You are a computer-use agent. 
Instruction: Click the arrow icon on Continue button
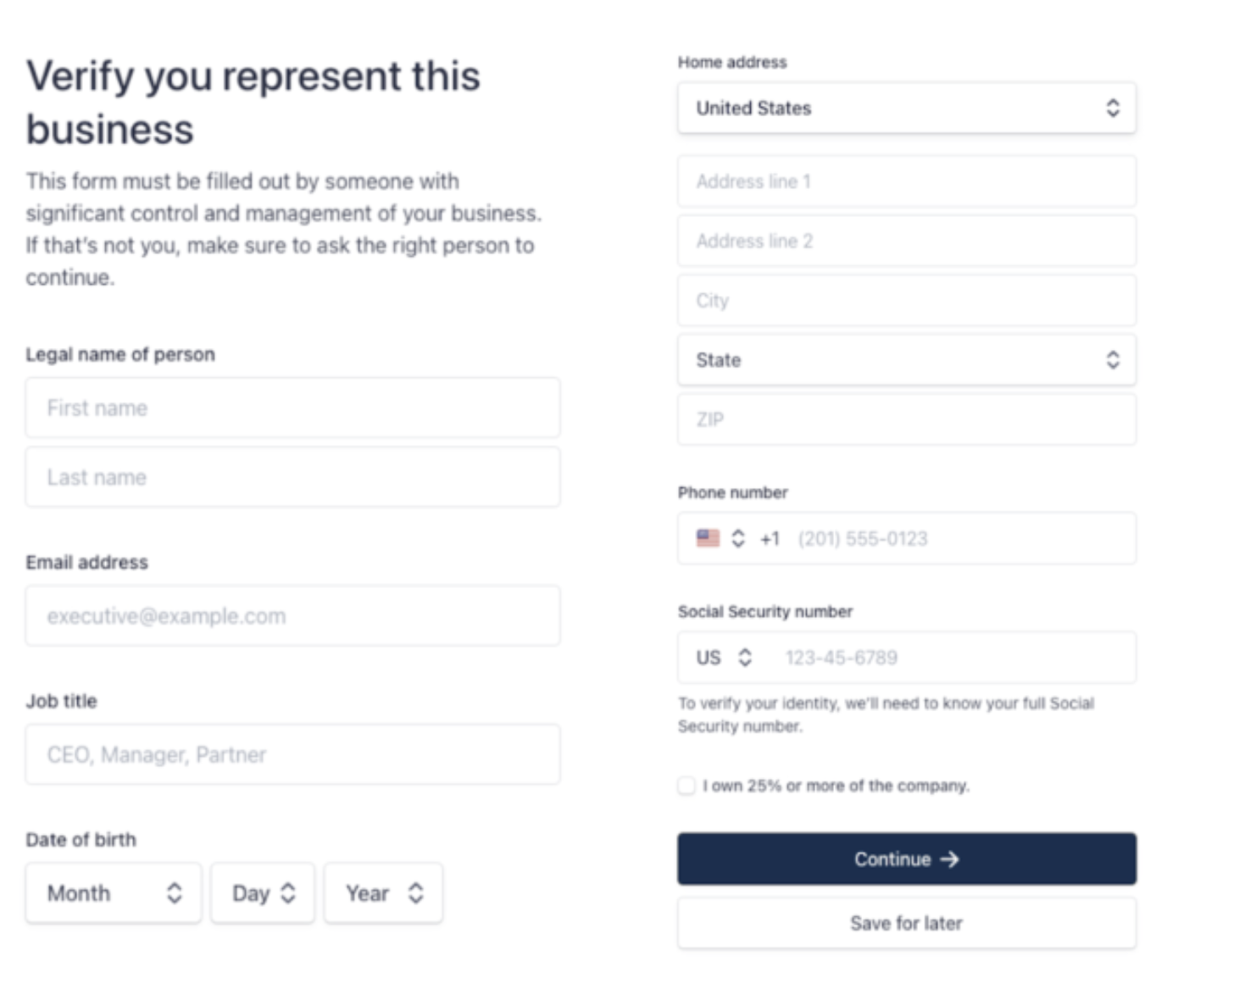[949, 859]
